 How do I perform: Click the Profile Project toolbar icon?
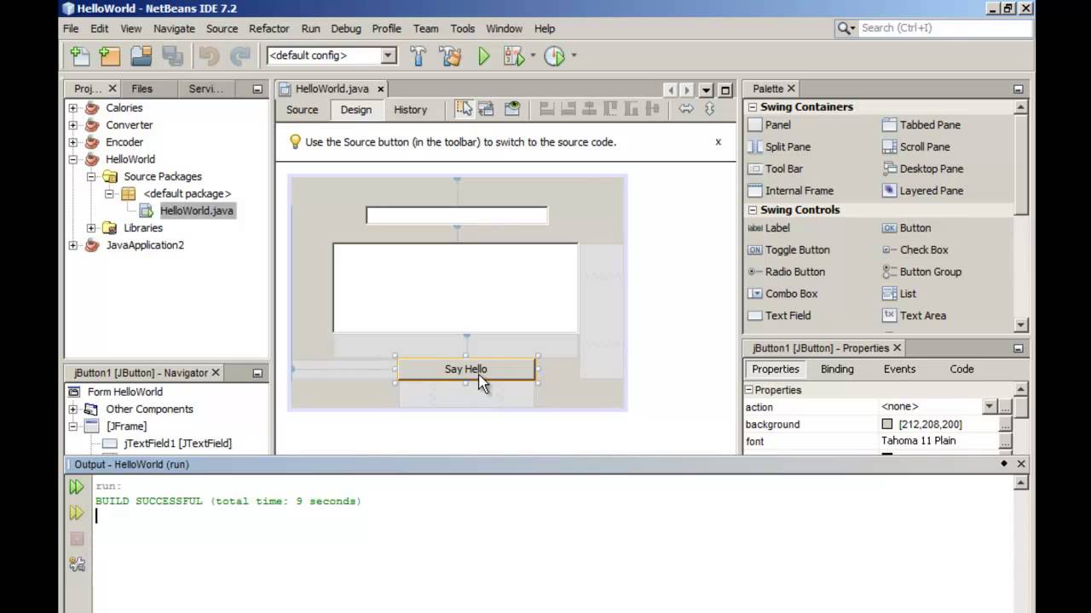(x=554, y=56)
